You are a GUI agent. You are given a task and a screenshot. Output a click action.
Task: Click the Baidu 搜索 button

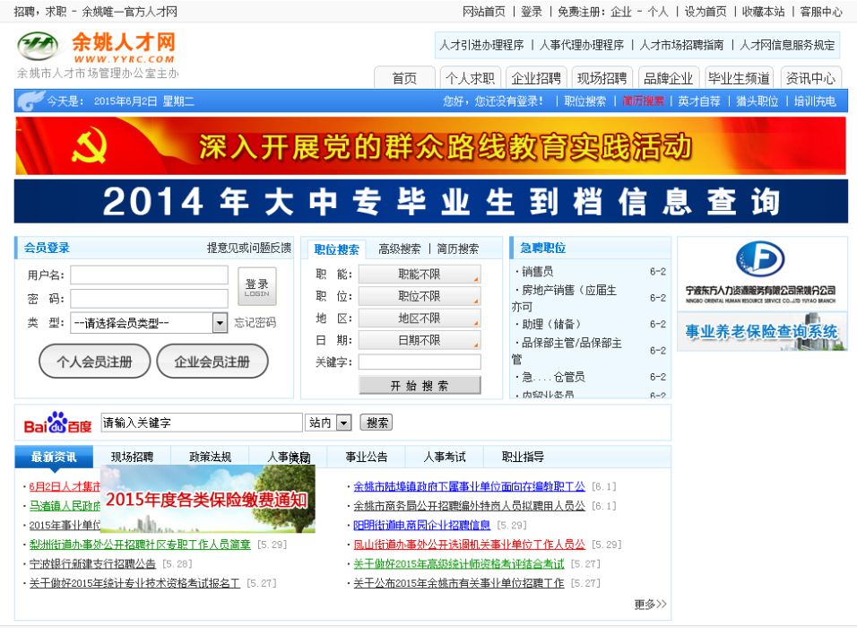tap(377, 423)
